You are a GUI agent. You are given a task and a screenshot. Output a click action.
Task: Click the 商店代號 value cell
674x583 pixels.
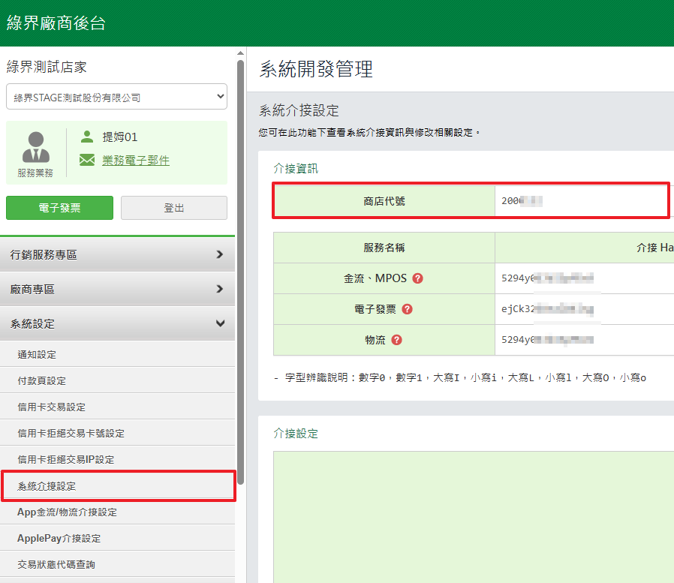582,200
